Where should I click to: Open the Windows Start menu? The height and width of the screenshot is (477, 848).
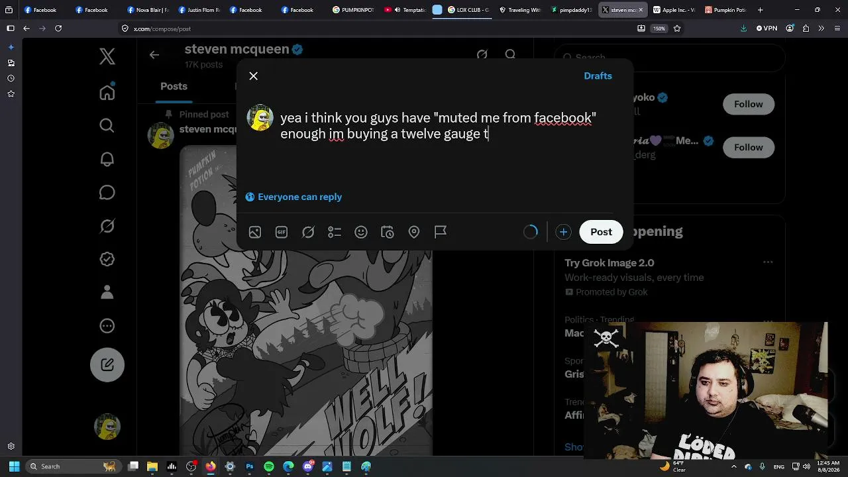14,466
